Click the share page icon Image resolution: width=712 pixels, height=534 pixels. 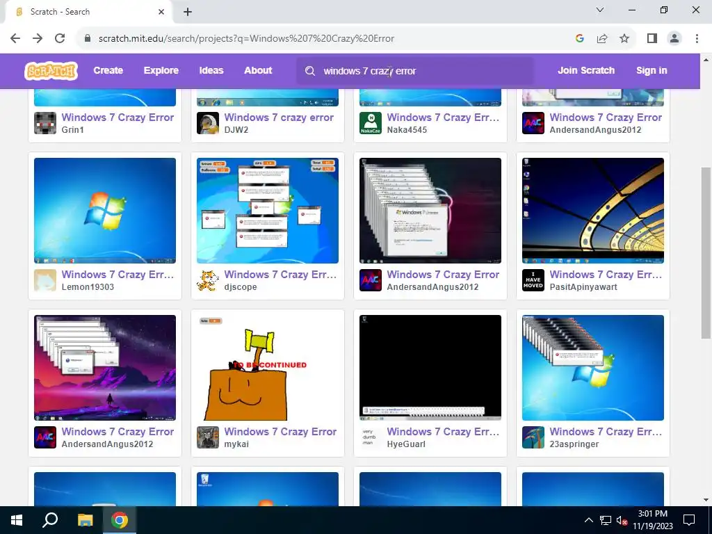pos(602,38)
